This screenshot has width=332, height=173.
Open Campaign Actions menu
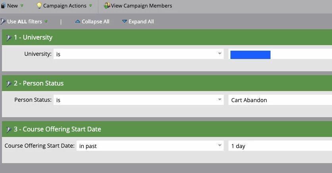(64, 6)
